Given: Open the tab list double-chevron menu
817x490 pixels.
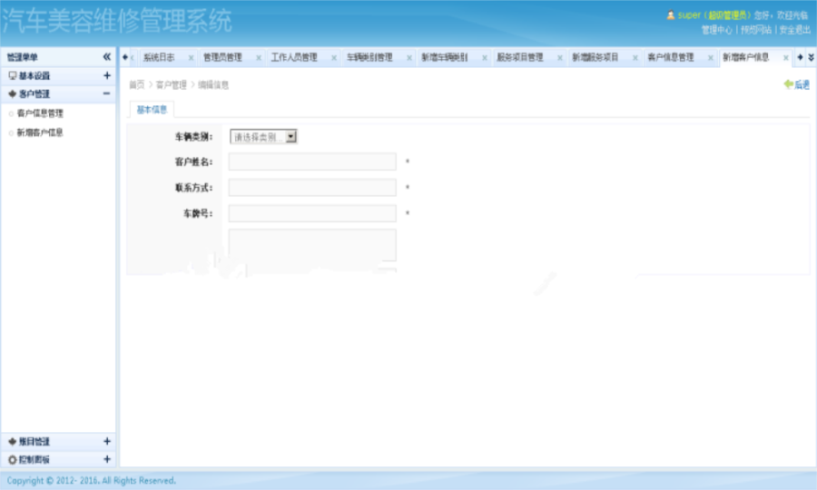Looking at the screenshot, I should pyautogui.click(x=811, y=57).
